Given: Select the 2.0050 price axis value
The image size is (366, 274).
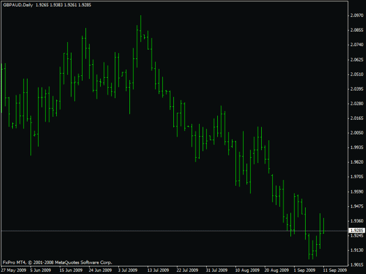Looking at the screenshot, I should pyautogui.click(x=357, y=133).
